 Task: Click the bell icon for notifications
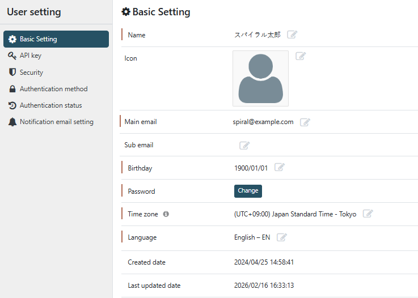pyautogui.click(x=12, y=122)
